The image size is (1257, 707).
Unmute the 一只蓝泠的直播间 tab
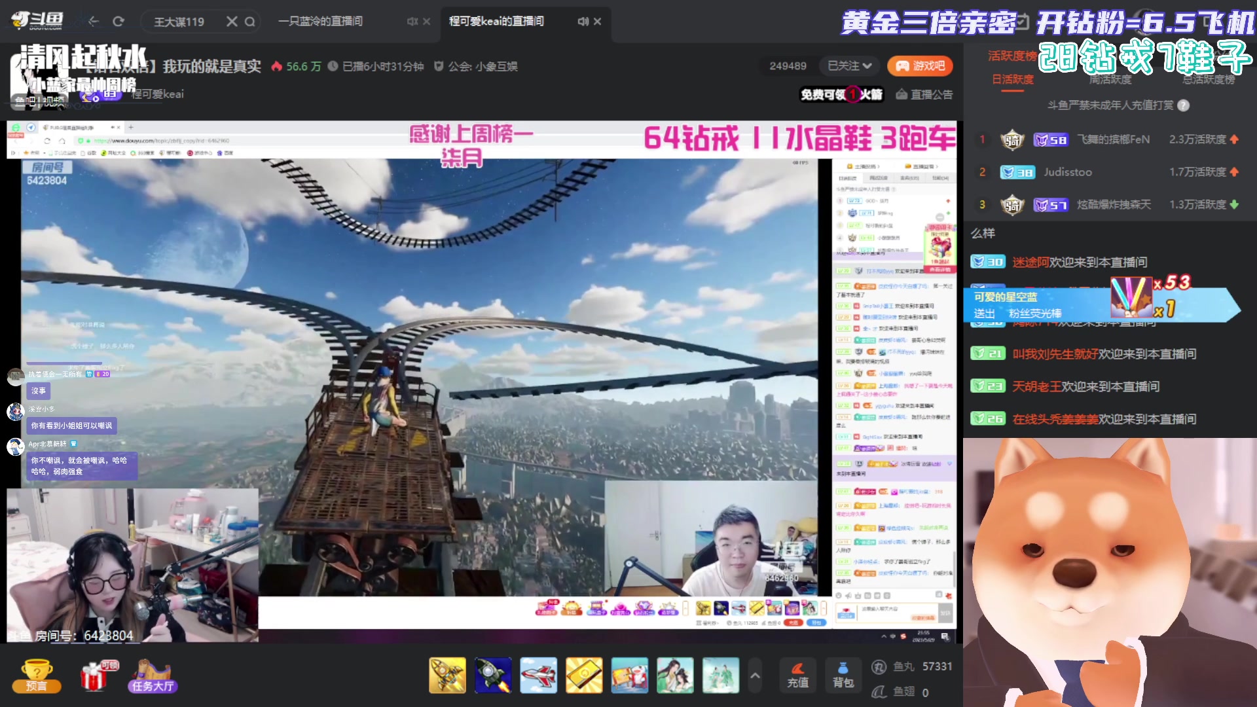tap(412, 22)
